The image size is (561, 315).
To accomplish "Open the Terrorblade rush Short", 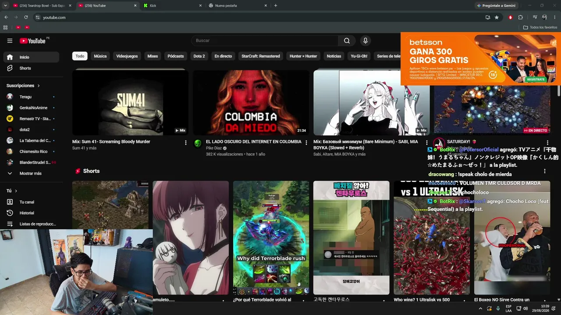I will tap(271, 238).
